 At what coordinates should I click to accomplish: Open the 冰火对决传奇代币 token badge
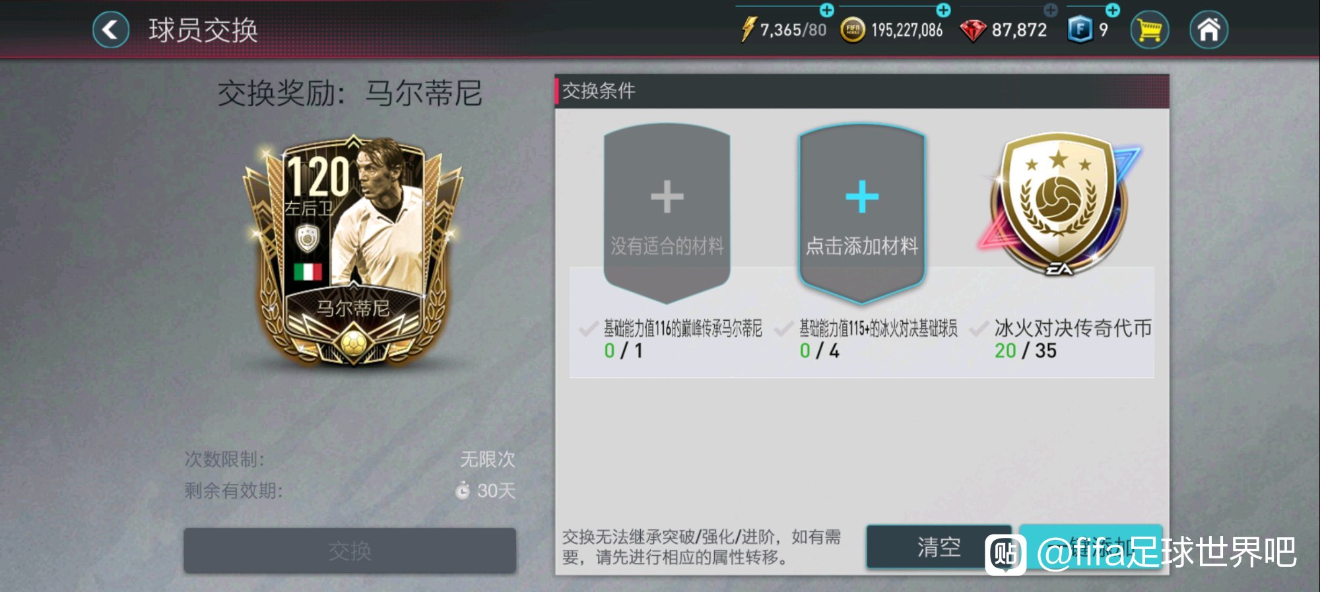(x=1059, y=203)
